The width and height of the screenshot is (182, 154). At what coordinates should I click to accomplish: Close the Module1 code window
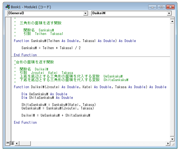[170, 7]
